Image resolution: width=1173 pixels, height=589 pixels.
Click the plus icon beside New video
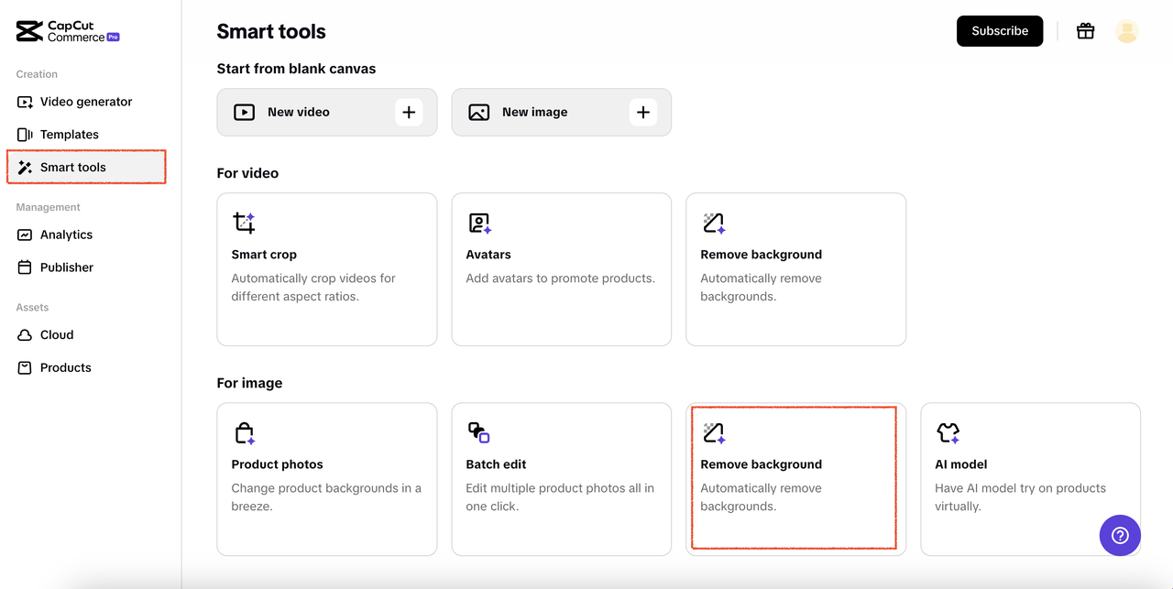pyautogui.click(x=409, y=112)
